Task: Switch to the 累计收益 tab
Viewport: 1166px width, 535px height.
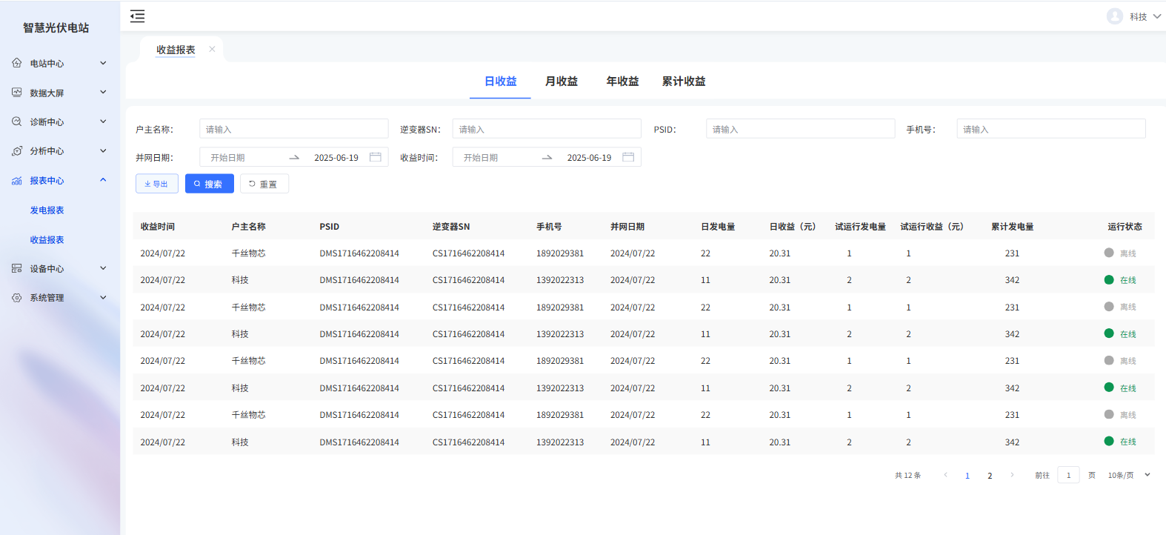Action: tap(683, 82)
